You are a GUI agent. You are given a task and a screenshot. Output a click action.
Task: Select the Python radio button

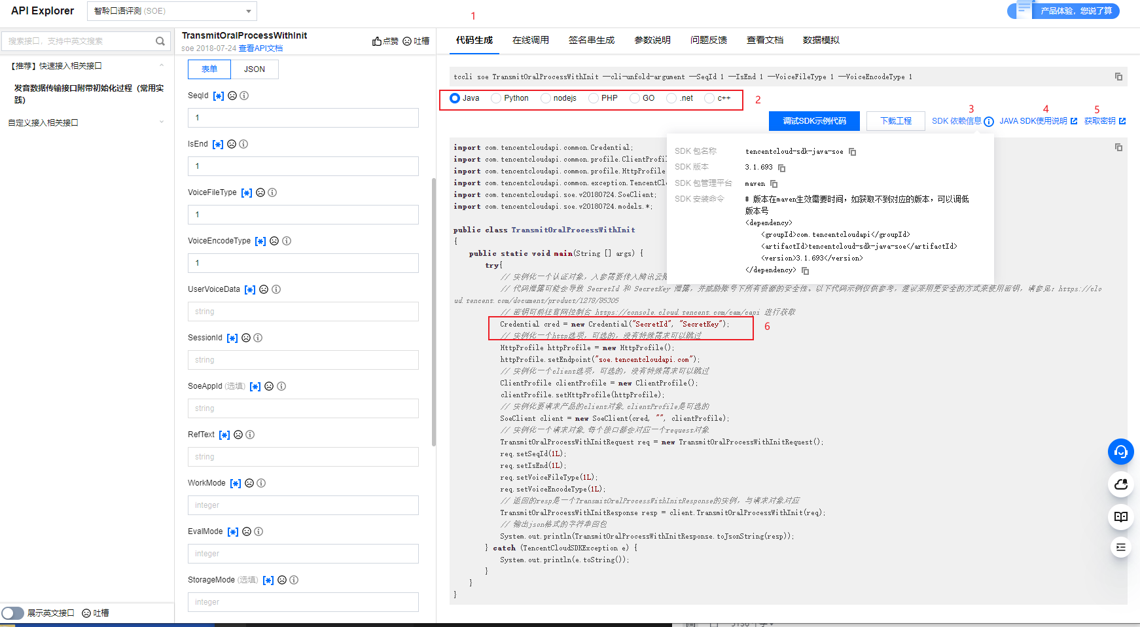coord(496,98)
